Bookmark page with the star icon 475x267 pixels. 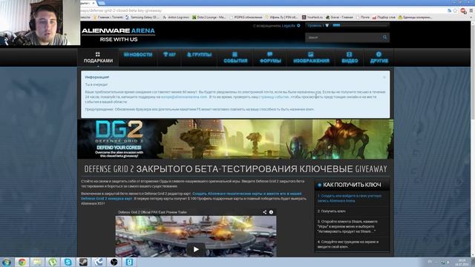tap(455, 10)
